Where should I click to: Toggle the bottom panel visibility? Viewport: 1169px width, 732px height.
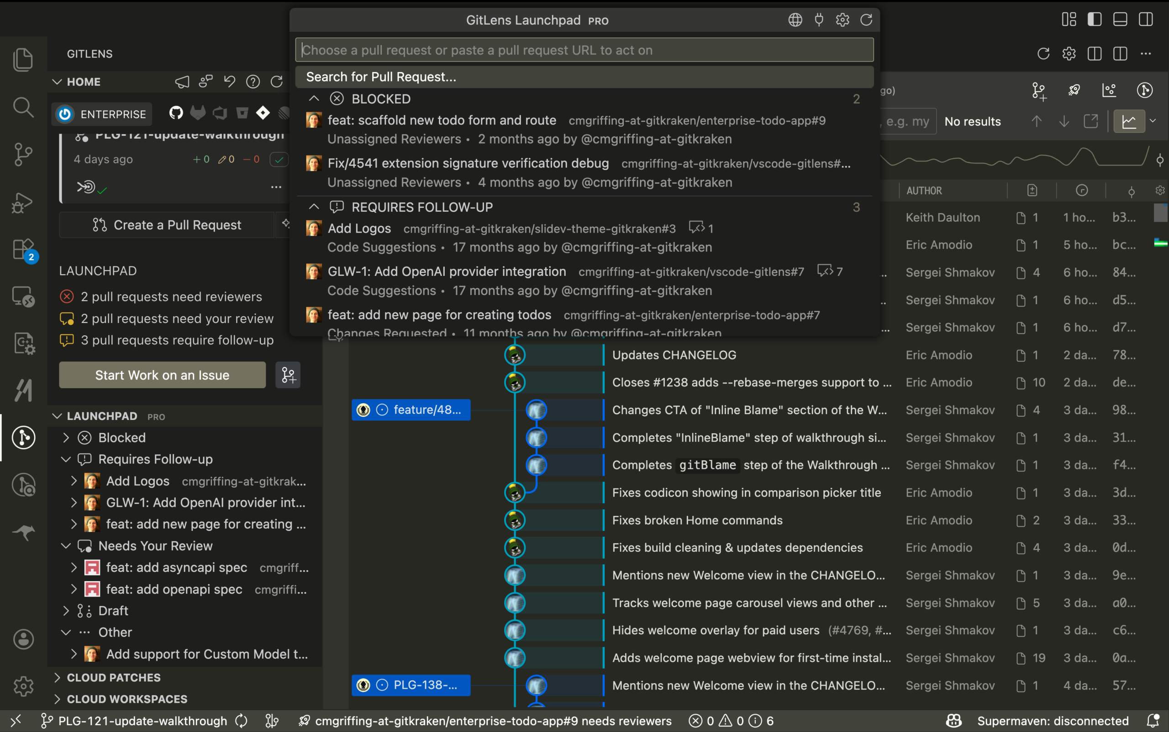(1119, 19)
